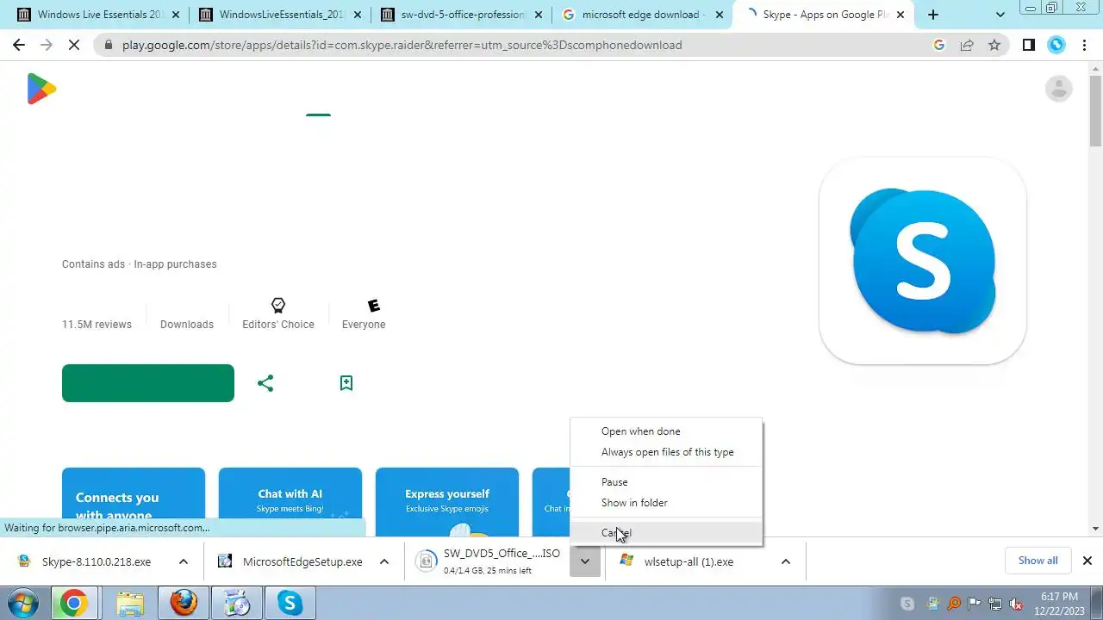Add Skype to wishlist bookmark icon

click(346, 383)
